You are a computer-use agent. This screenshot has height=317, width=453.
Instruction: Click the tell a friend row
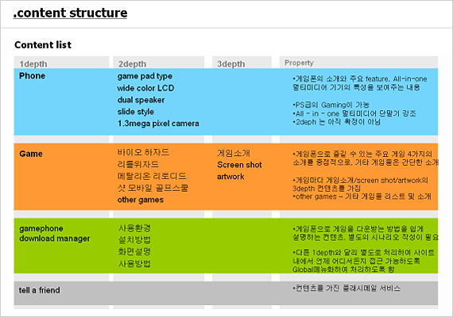[x=226, y=293]
